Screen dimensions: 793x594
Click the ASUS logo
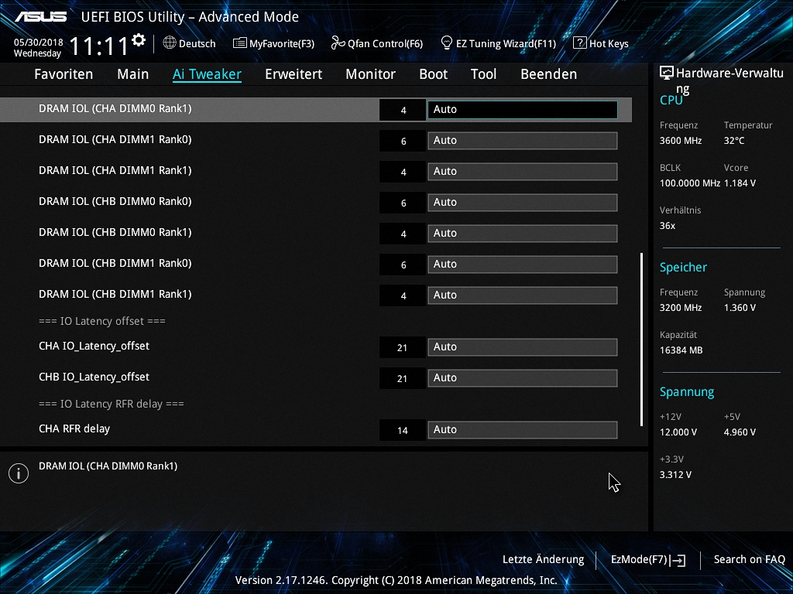pos(40,17)
